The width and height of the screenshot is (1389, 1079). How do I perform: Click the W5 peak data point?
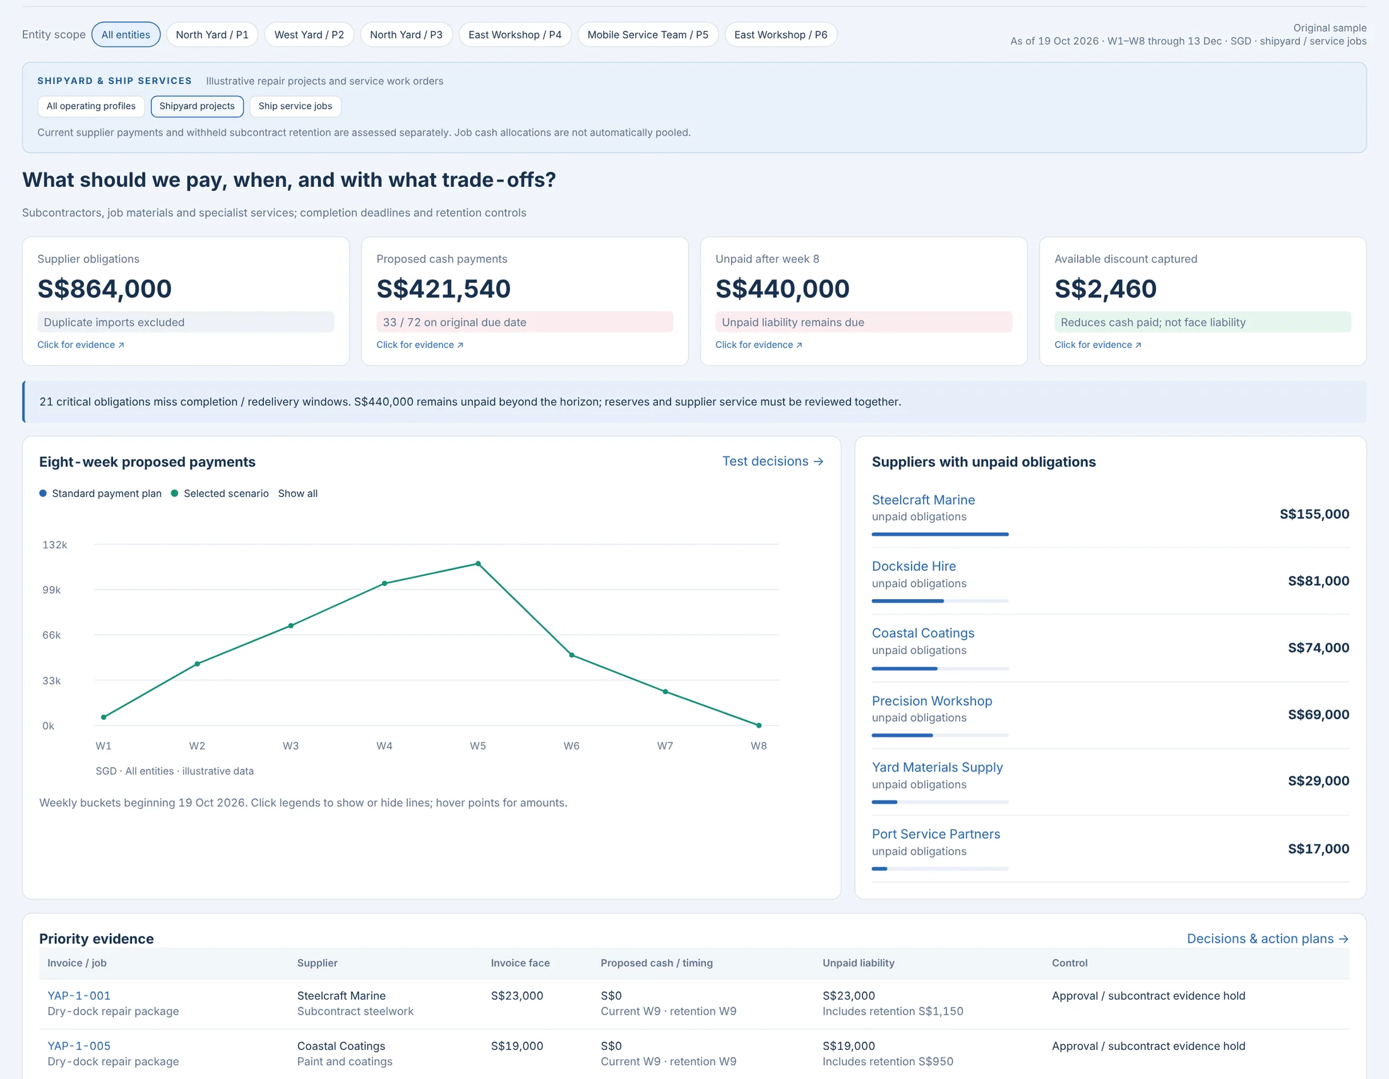[x=479, y=564]
